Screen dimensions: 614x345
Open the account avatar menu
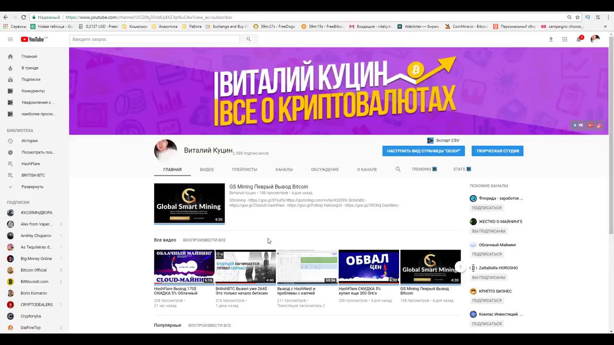tap(595, 39)
